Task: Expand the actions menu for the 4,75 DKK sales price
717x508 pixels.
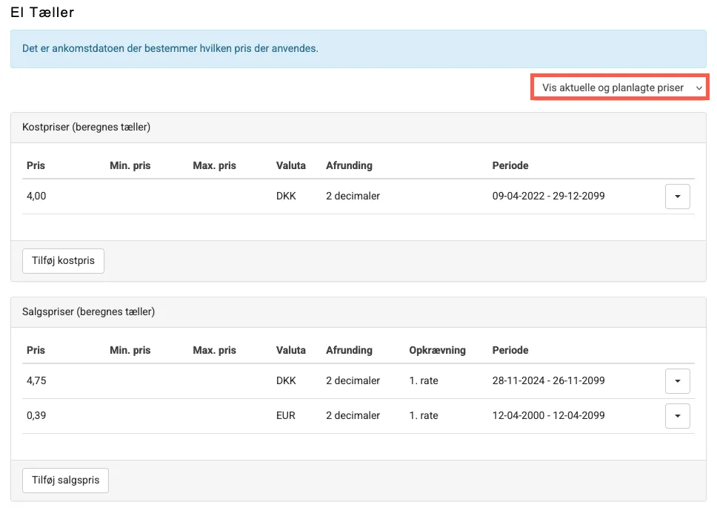Action: (x=678, y=381)
